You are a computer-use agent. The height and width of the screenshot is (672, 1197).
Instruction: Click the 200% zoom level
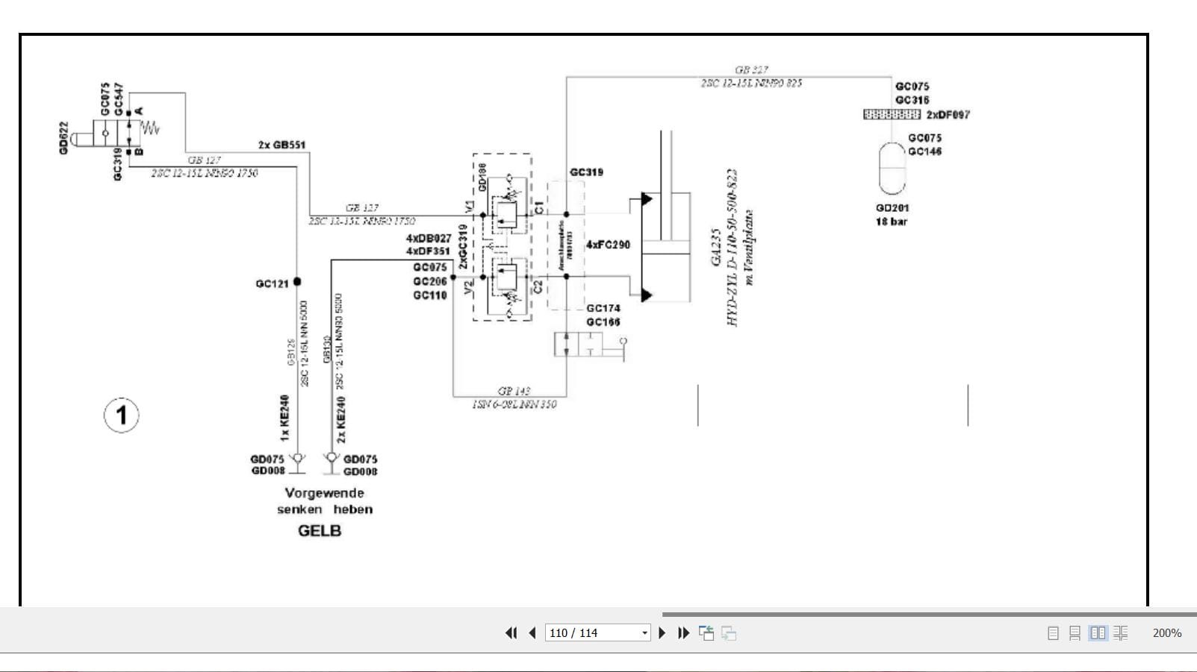(x=1166, y=633)
